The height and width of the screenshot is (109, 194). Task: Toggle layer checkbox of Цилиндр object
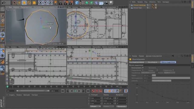click(148, 5)
